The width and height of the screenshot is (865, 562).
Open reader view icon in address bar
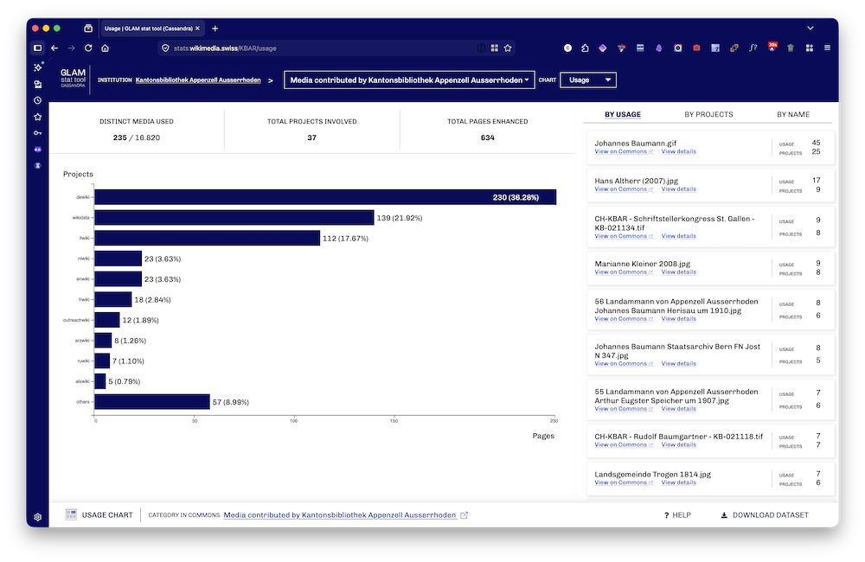pos(481,48)
